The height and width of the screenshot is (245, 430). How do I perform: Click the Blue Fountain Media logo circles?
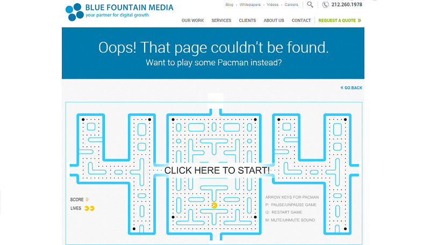point(74,12)
